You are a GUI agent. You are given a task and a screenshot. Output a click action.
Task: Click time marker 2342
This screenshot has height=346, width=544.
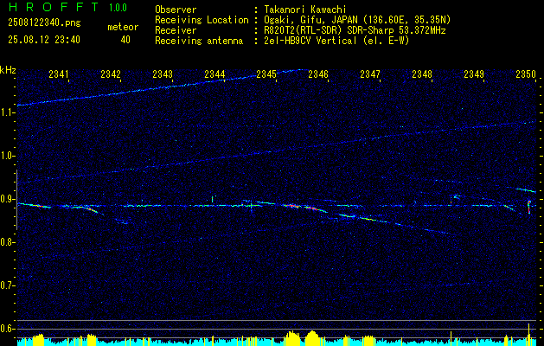coord(111,74)
